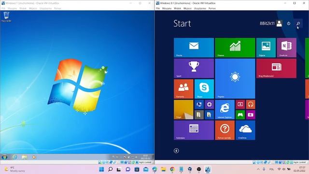Image resolution: width=309 pixels, height=174 pixels.
Task: Click the volume icon in Windows 7 tray
Action: coord(136,157)
